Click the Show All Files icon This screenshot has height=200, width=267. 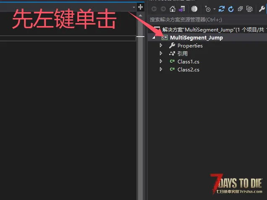tap(249, 9)
